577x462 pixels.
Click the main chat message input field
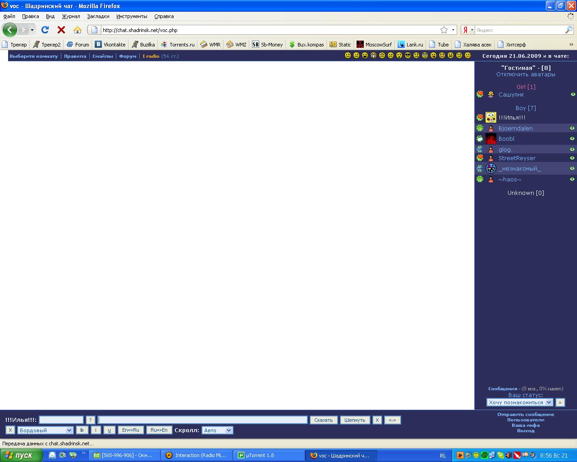click(x=202, y=420)
